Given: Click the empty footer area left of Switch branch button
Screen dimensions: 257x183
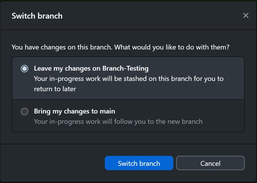Looking at the screenshot, I should (x=57, y=163).
